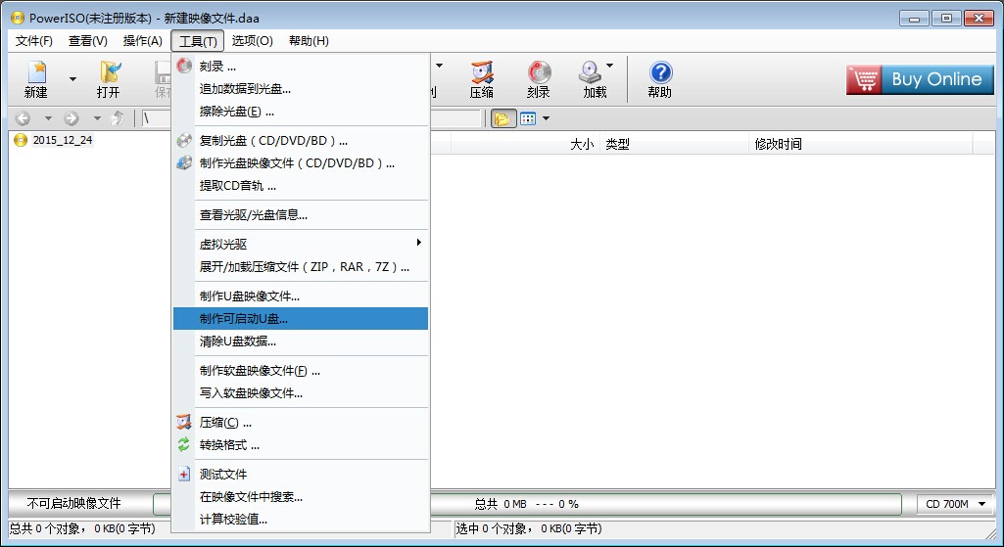This screenshot has width=1004, height=547.
Task: Select 制作可启动U盘... highlighted entry
Action: [x=301, y=319]
